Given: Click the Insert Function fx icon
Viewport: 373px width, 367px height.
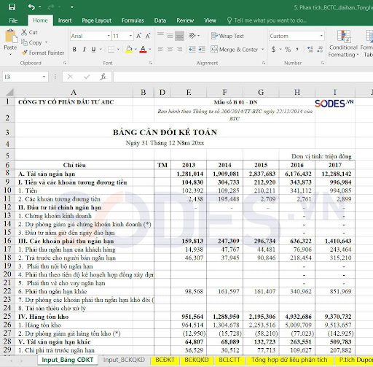Looking at the screenshot, I should [103, 77].
